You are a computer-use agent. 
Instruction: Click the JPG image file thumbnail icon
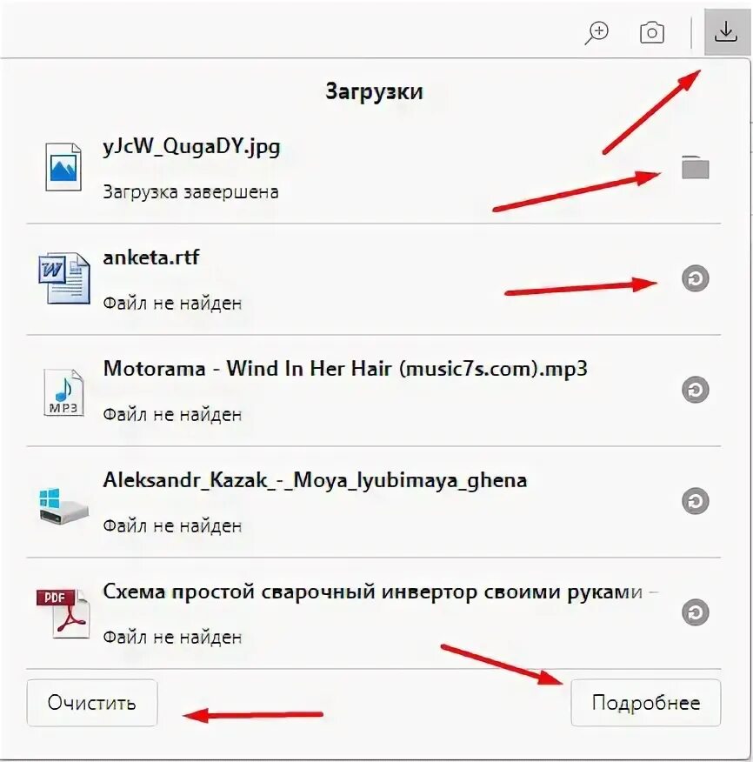63,167
